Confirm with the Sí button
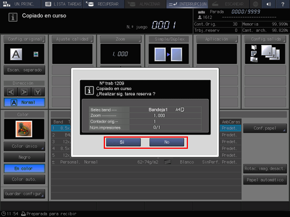This screenshot has height=217, width=290. tap(123, 142)
